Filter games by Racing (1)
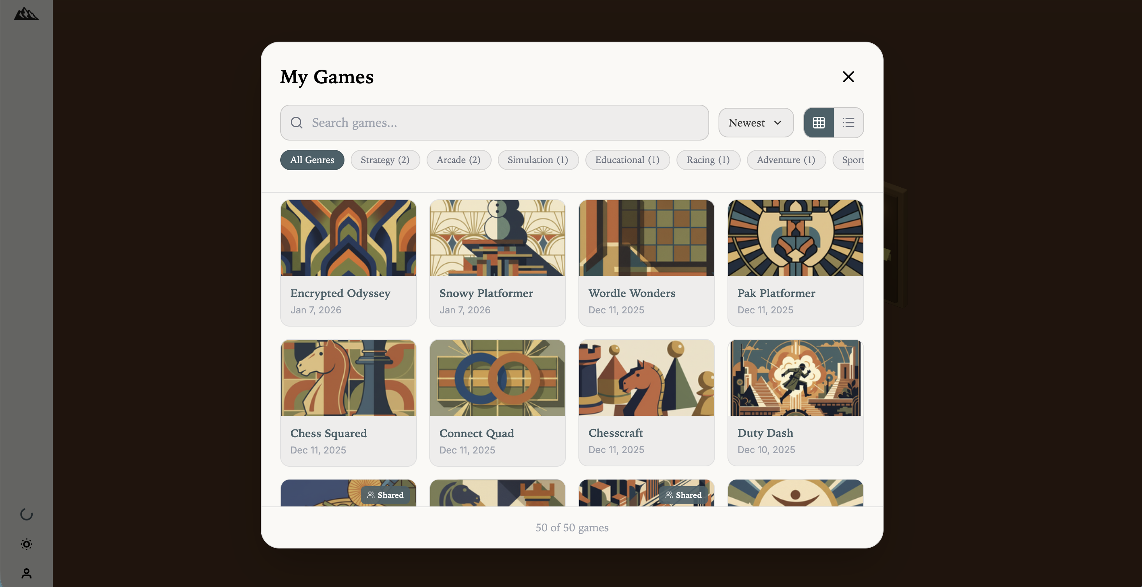The width and height of the screenshot is (1142, 587). [x=708, y=160]
